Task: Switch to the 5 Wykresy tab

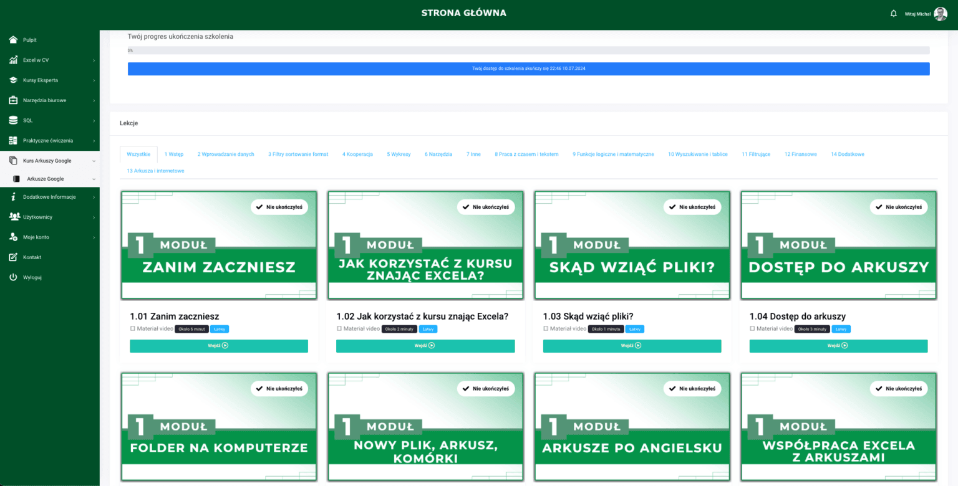Action: [399, 154]
